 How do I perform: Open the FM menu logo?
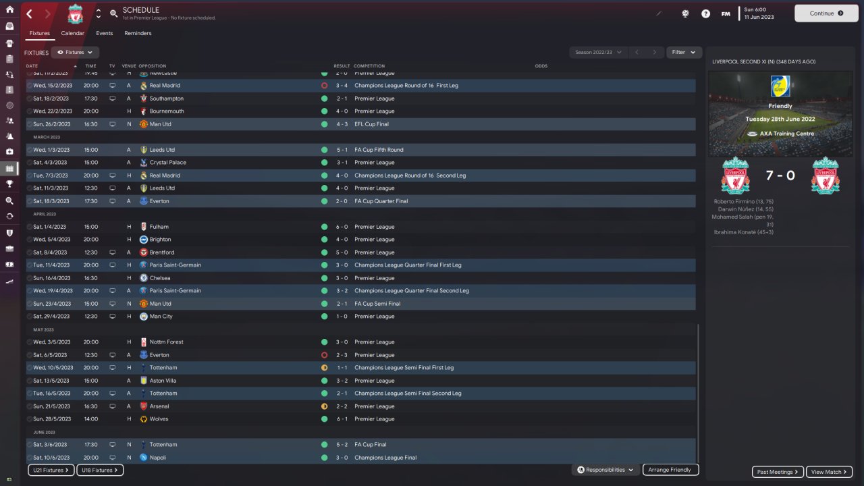click(x=726, y=13)
